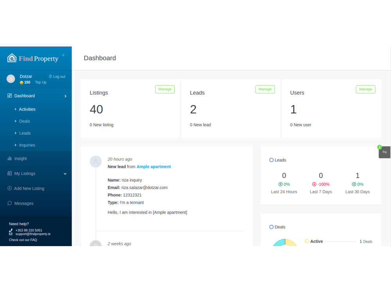Click Manage button on Leads card
The height and width of the screenshot is (293, 391).
click(x=265, y=89)
